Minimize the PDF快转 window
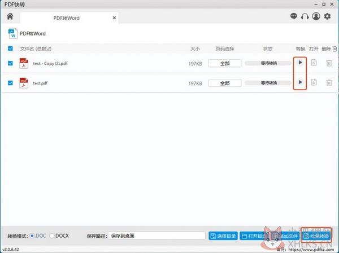The image size is (339, 253). coord(316,5)
